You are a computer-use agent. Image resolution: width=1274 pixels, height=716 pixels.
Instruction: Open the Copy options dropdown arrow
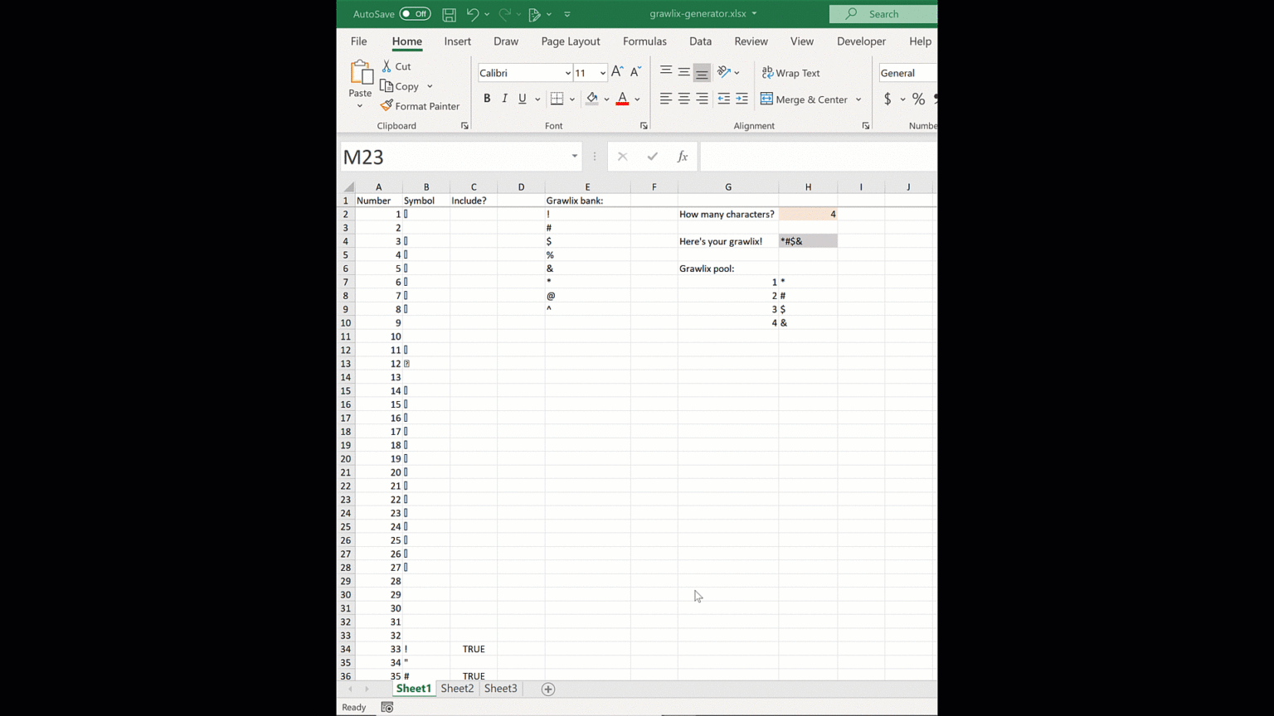[x=430, y=86]
